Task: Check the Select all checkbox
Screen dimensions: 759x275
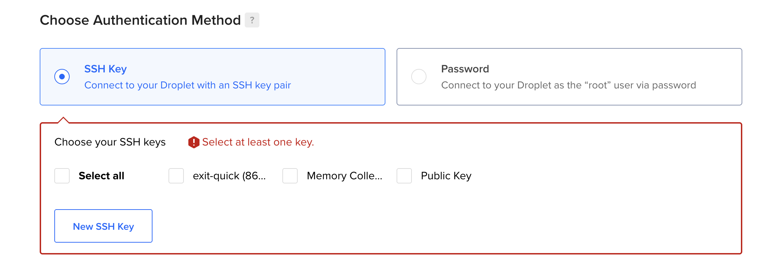Action: pyautogui.click(x=62, y=176)
